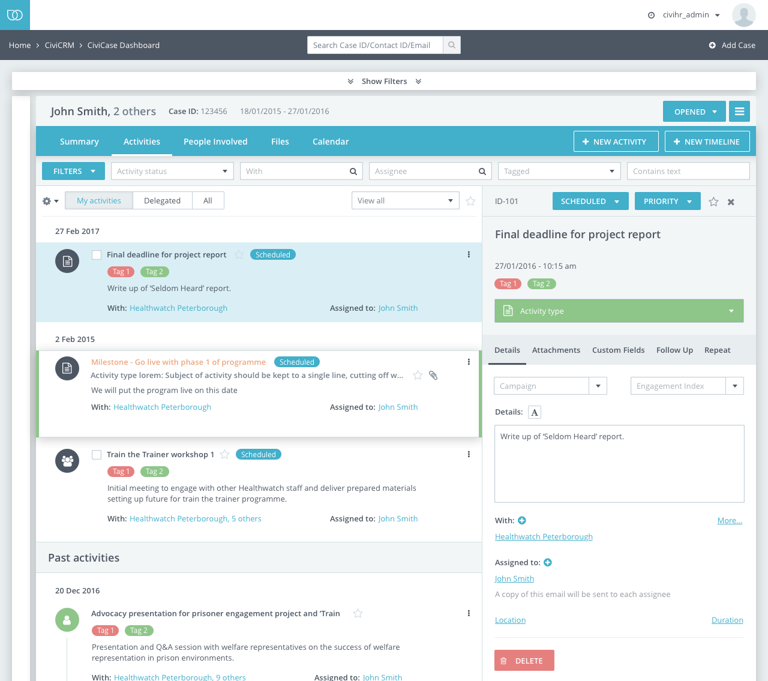Open the 'View all' dropdown above the activity list
This screenshot has height=681, width=768.
(x=405, y=200)
